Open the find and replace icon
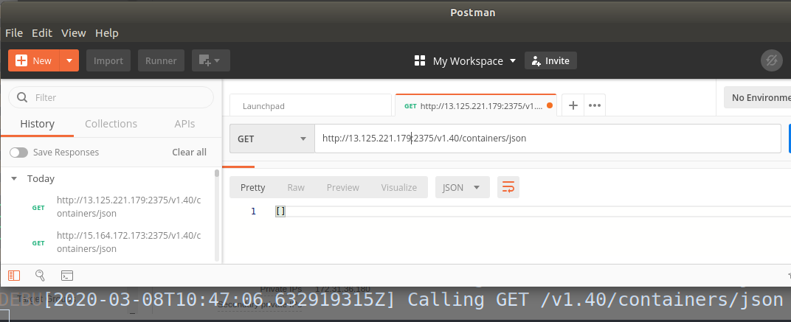Screen dimensions: 791x322 pyautogui.click(x=41, y=275)
